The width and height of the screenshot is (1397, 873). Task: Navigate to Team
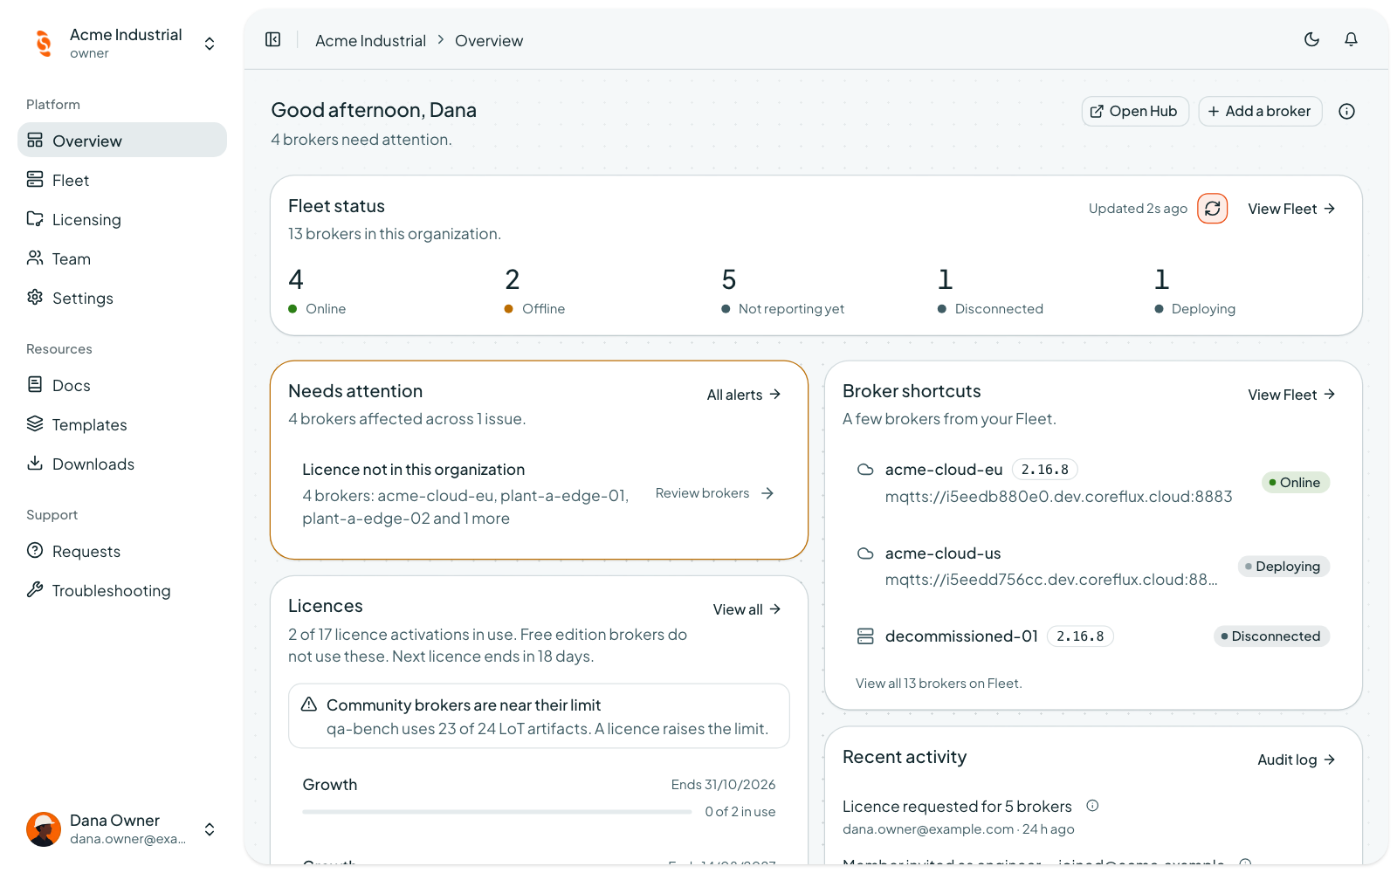[x=122, y=258]
